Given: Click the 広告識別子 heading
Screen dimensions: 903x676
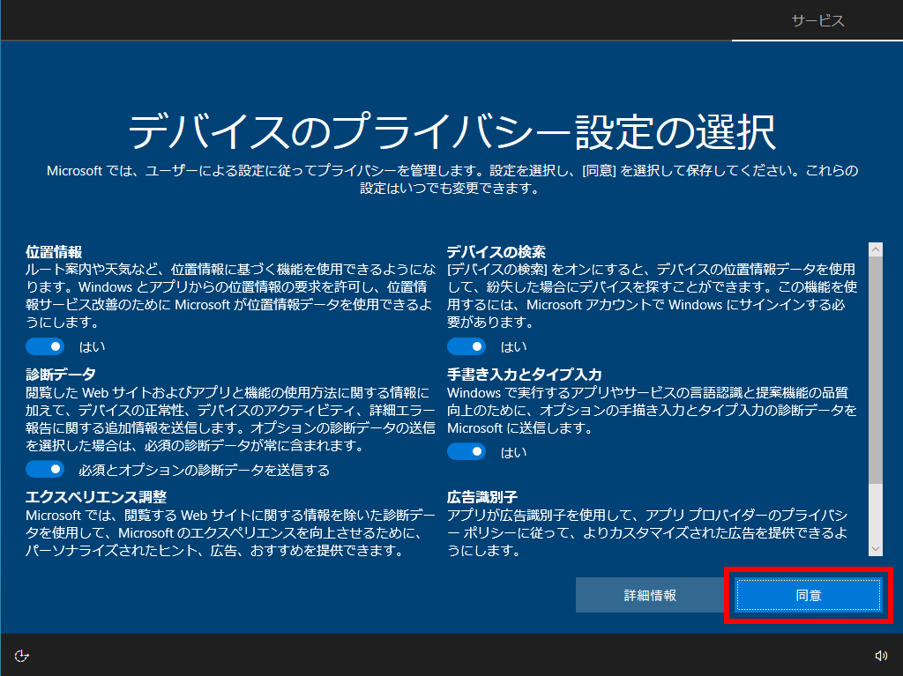Looking at the screenshot, I should (x=482, y=497).
